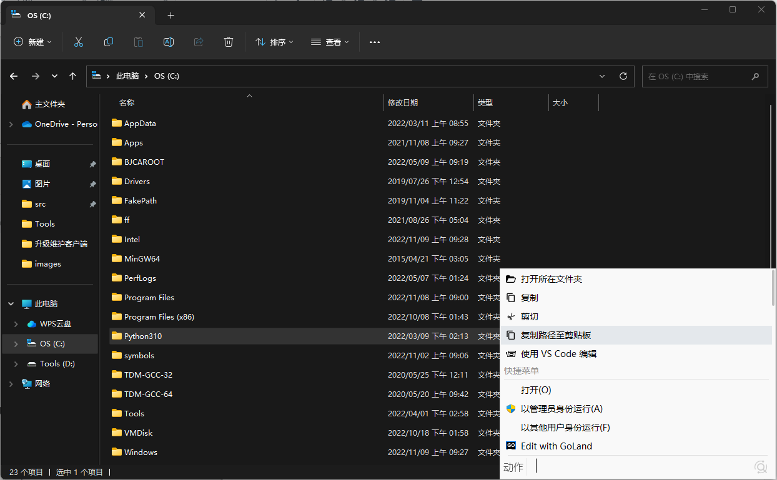Click the pin icon beside src
Viewport: 777px width, 480px height.
(92, 204)
